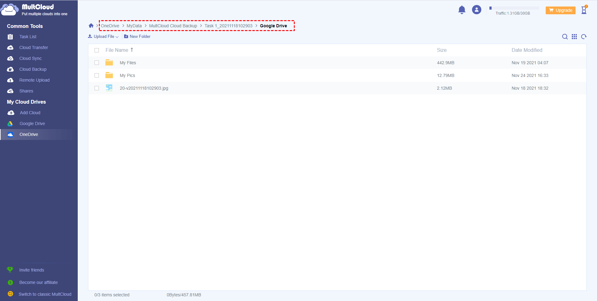Click the OneDrive cloud icon in sidebar
The height and width of the screenshot is (301, 597).
[x=10, y=134]
